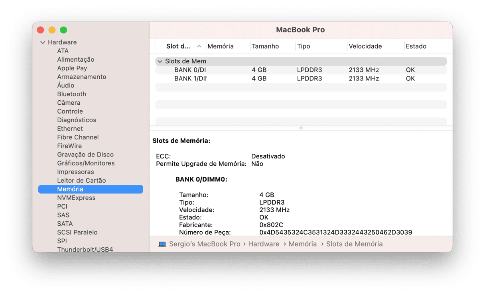This screenshot has height=295, width=485.
Task: Open Áudio hardware entry
Action: tap(66, 85)
